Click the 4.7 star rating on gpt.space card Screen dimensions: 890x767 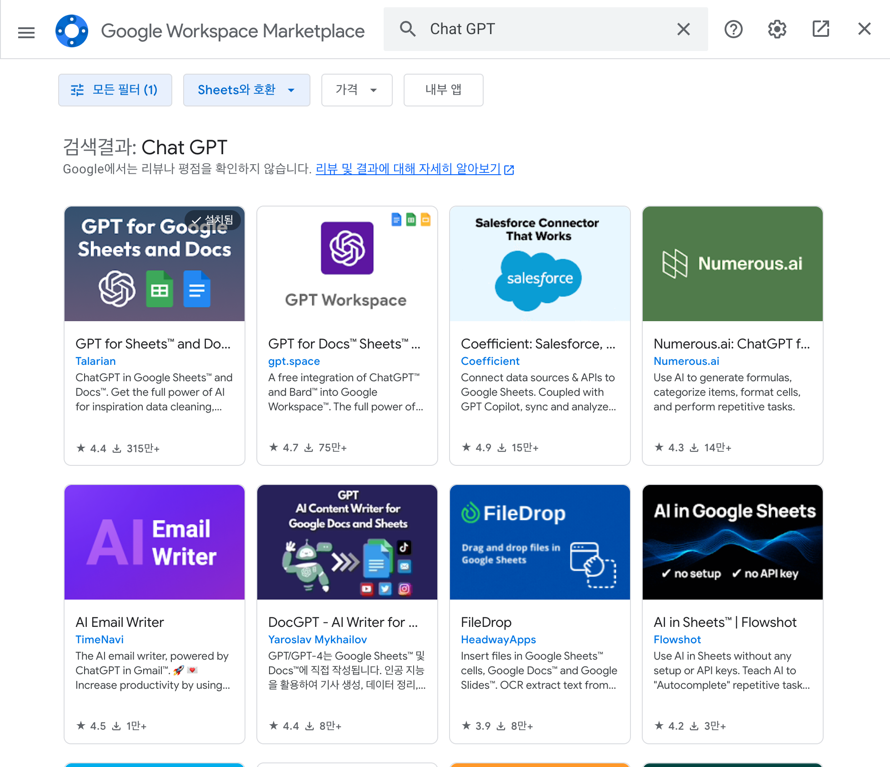coord(284,448)
